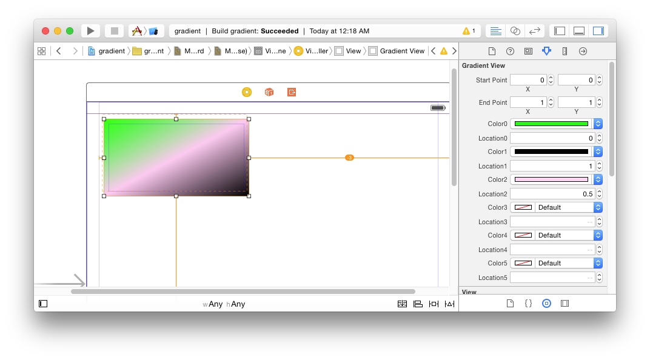This screenshot has width=650, height=360.
Task: Expand the Color0 dropdown arrow
Action: coord(598,124)
